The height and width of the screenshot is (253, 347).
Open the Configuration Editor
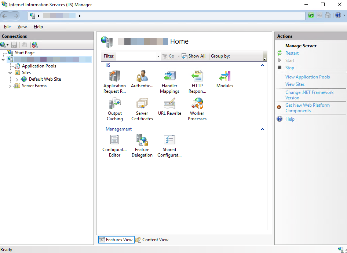[x=114, y=145]
